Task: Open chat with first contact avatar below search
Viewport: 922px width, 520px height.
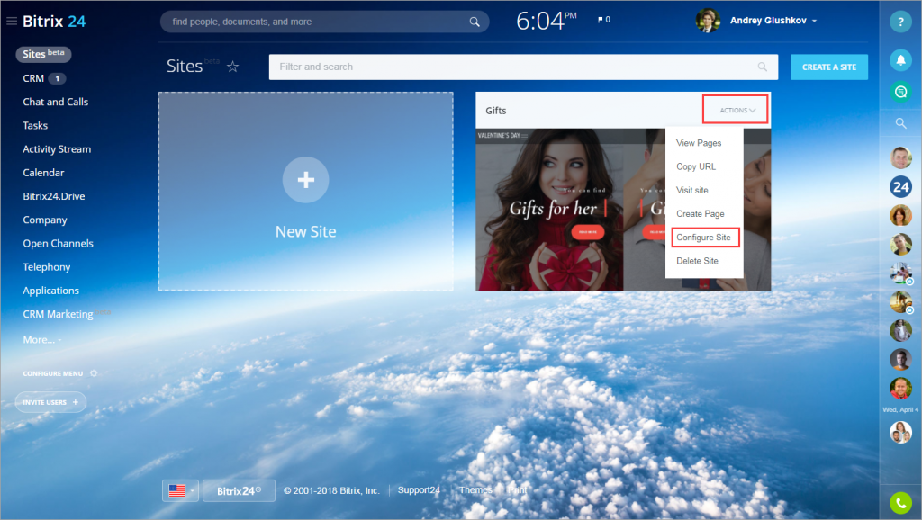Action: [x=900, y=158]
